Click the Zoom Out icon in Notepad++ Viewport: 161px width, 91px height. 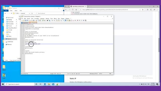(x=54, y=20)
